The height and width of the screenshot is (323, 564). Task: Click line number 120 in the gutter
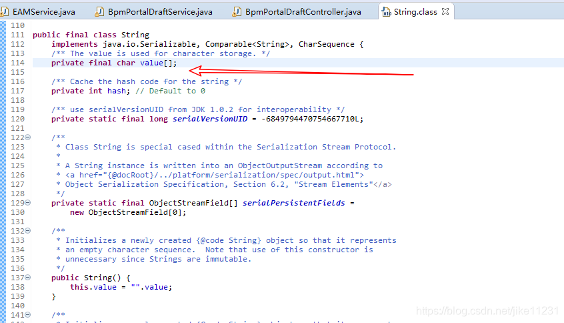coord(17,119)
